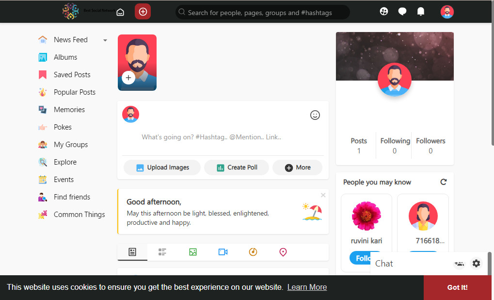This screenshot has width=494, height=300.
Task: Select the location filter tab
Action: (283, 252)
